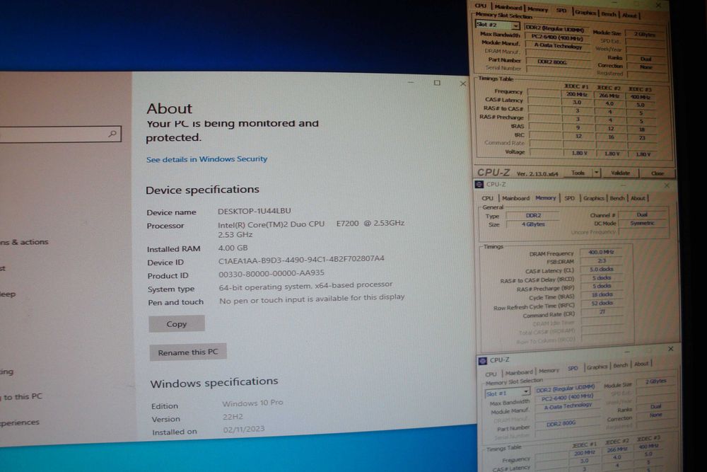Screen dimensions: 707x472
Task: Close the CPU-Z Memory window with X
Action: (667, 185)
